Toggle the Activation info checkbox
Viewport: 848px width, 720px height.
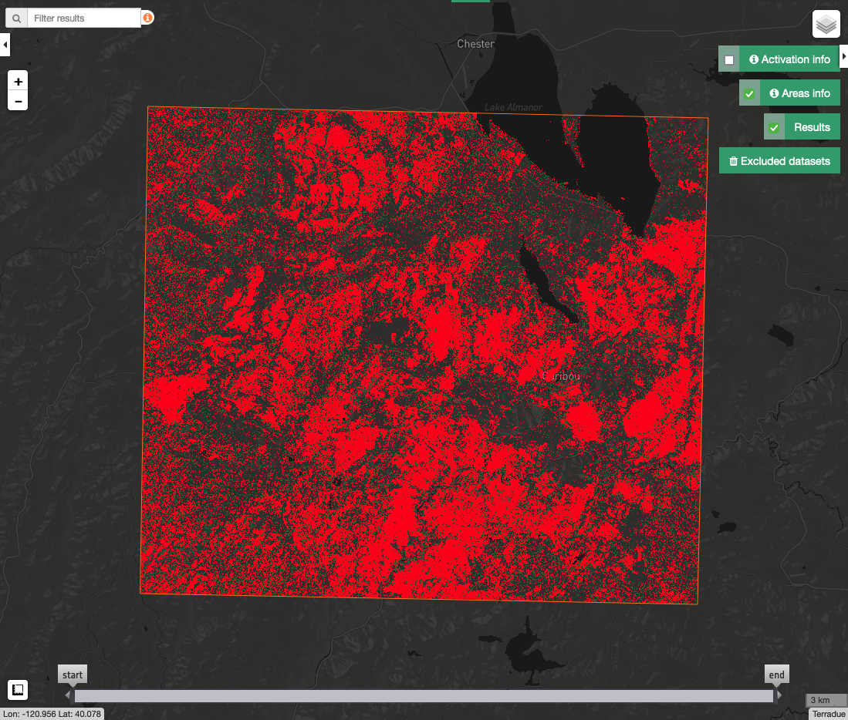(729, 60)
